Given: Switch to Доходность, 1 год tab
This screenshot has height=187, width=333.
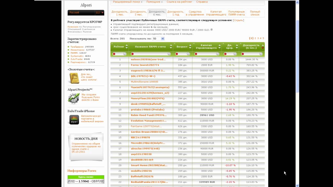Looking at the screenshot, I should [x=176, y=13].
